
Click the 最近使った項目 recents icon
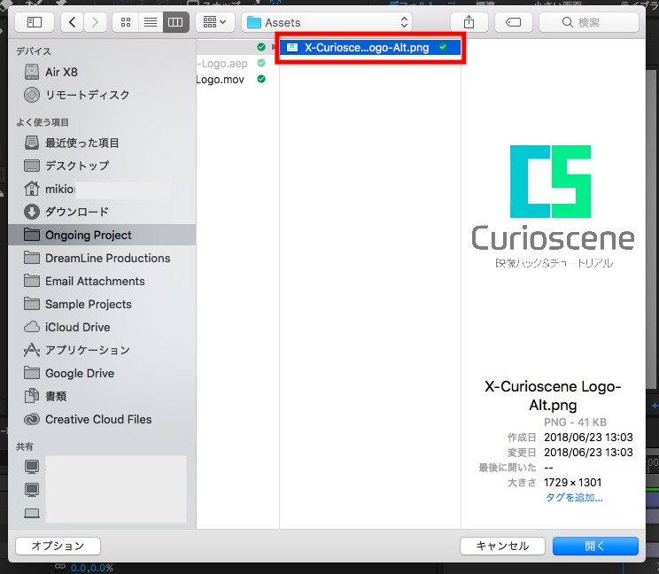pos(32,143)
